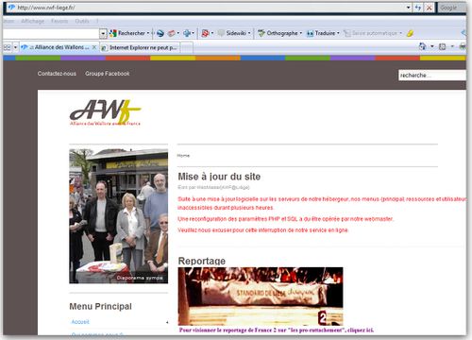The image size is (472, 340).
Task: Expand the Traduire dropdown arrow
Action: coord(338,33)
